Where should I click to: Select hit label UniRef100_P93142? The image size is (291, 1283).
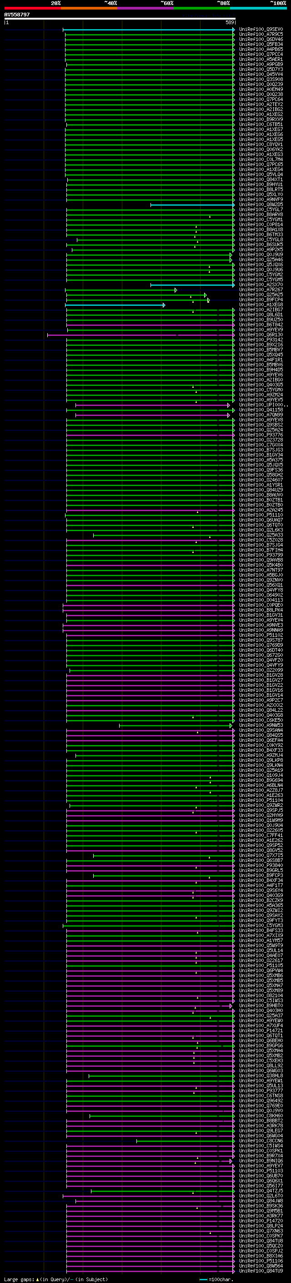(x=261, y=340)
